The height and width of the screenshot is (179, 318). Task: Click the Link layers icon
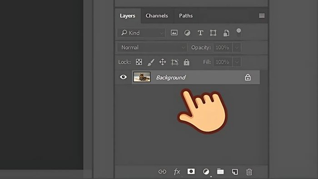click(162, 172)
